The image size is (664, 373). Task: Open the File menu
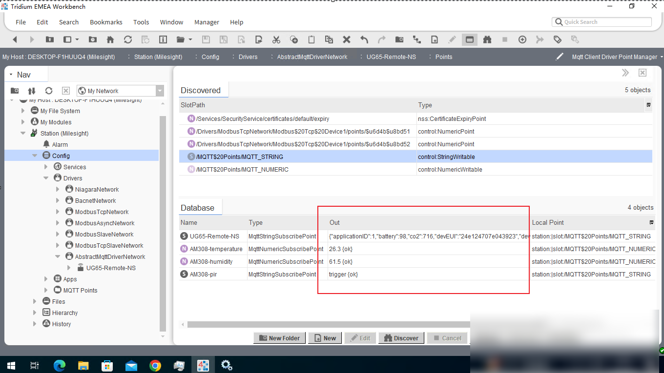coord(21,22)
